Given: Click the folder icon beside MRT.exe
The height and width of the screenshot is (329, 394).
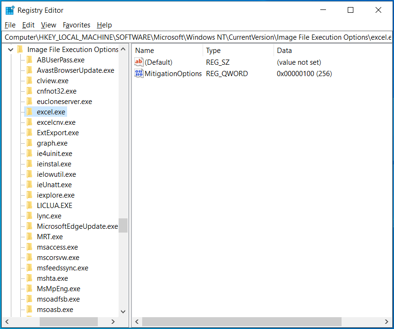Looking at the screenshot, I should tap(30, 236).
